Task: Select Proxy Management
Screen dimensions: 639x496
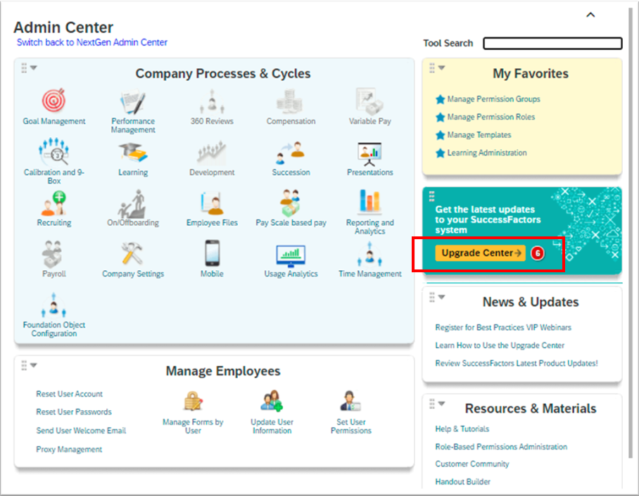Action: 69,450
